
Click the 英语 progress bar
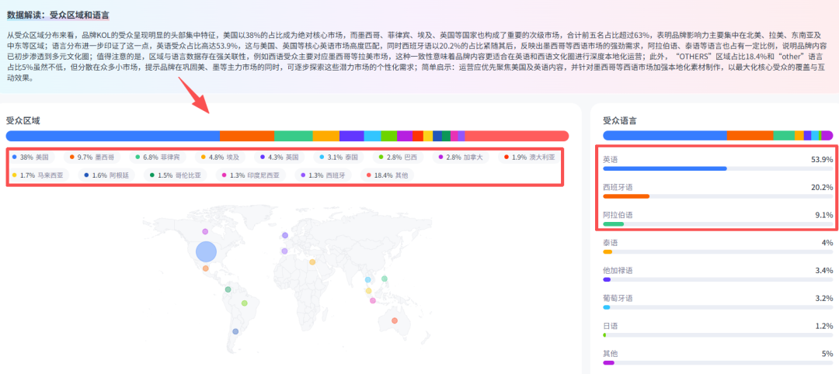(718, 168)
